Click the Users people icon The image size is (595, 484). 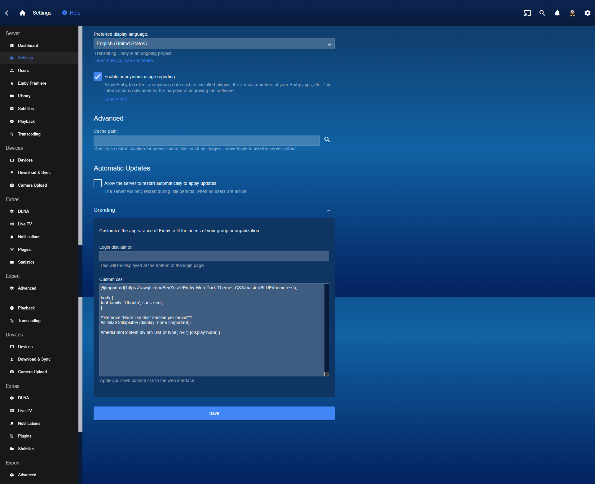[x=12, y=71]
